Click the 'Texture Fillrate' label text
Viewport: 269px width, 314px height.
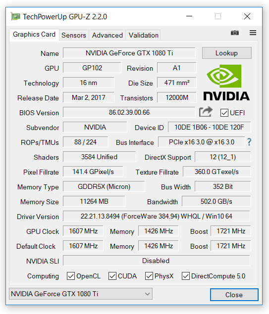157,172
